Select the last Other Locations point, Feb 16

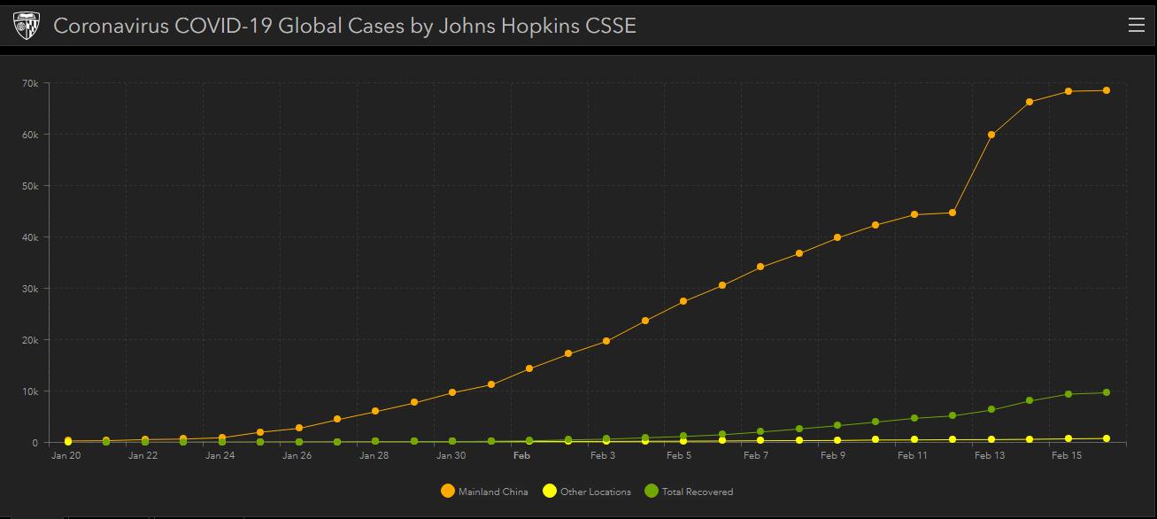click(1107, 438)
